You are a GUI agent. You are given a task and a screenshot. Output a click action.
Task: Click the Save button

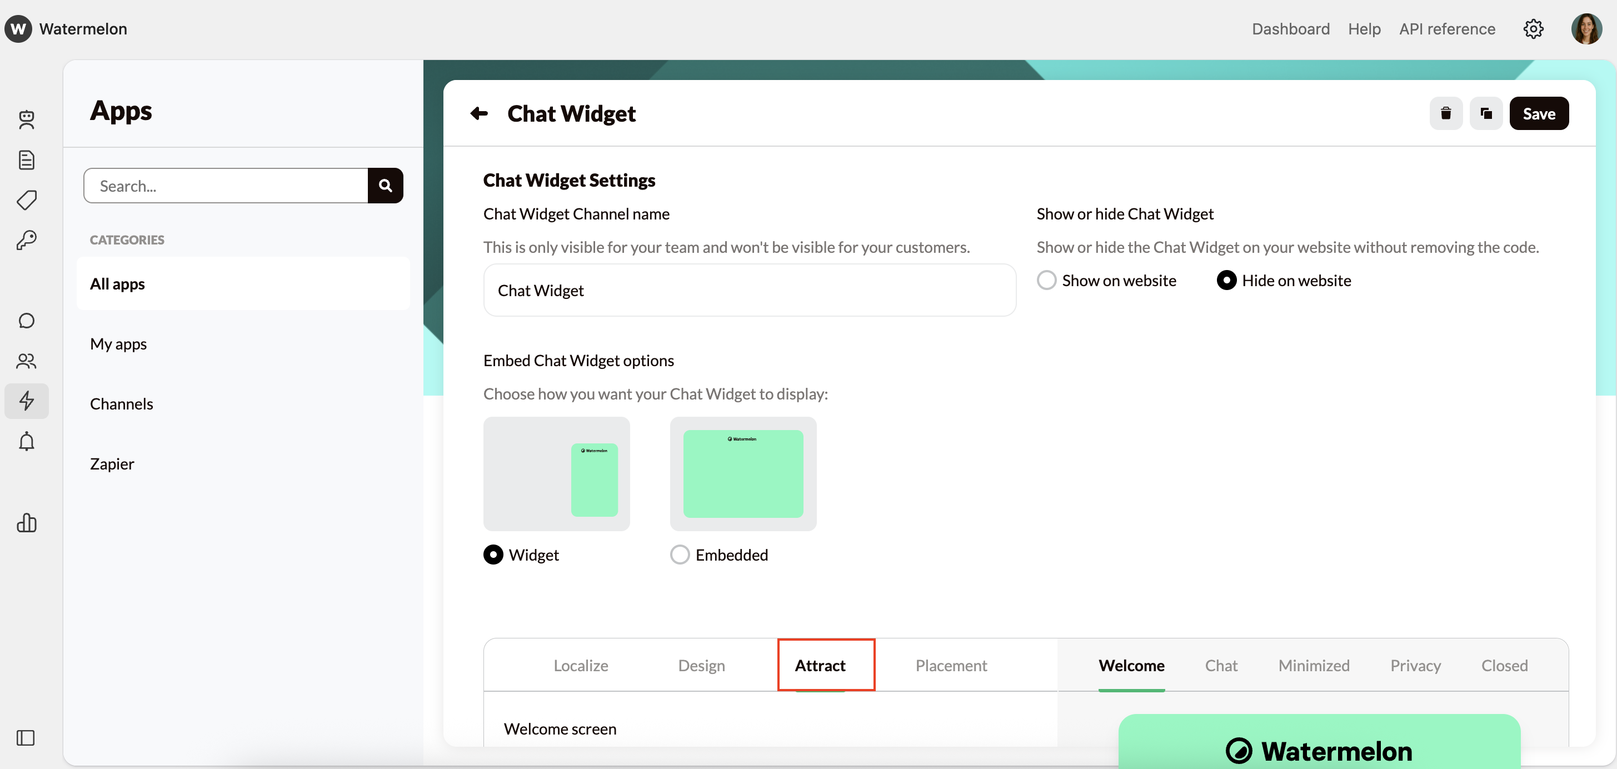pos(1538,113)
